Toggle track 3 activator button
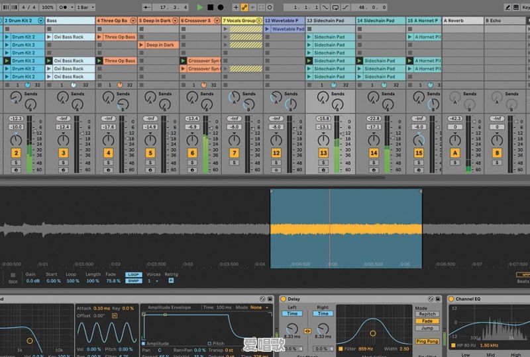Viewport: 530px width, 357px height. 63,153
